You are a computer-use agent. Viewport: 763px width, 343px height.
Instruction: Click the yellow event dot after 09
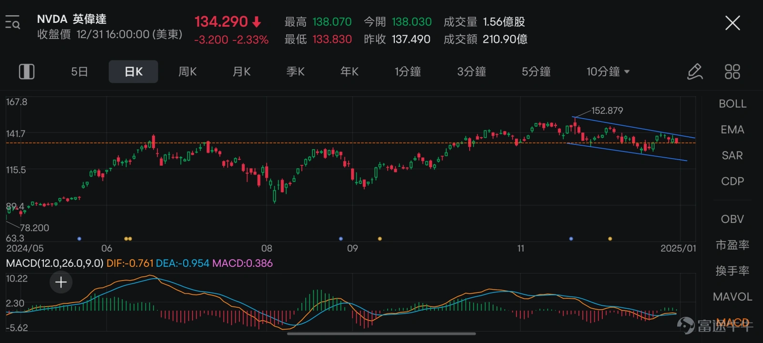point(380,239)
